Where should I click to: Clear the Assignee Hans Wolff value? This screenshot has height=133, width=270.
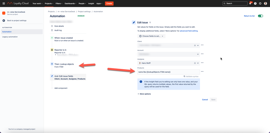tap(195, 63)
